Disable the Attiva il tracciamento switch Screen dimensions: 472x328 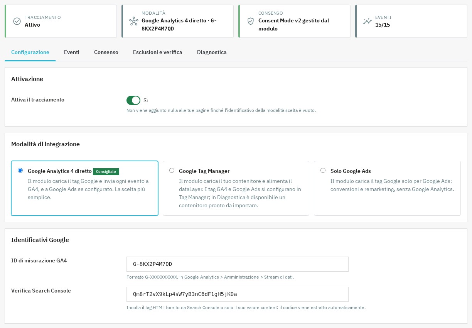(133, 100)
